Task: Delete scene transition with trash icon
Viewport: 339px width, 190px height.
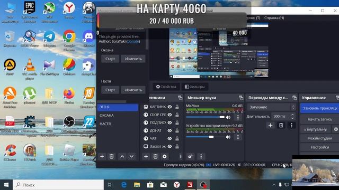Action: pos(281,125)
